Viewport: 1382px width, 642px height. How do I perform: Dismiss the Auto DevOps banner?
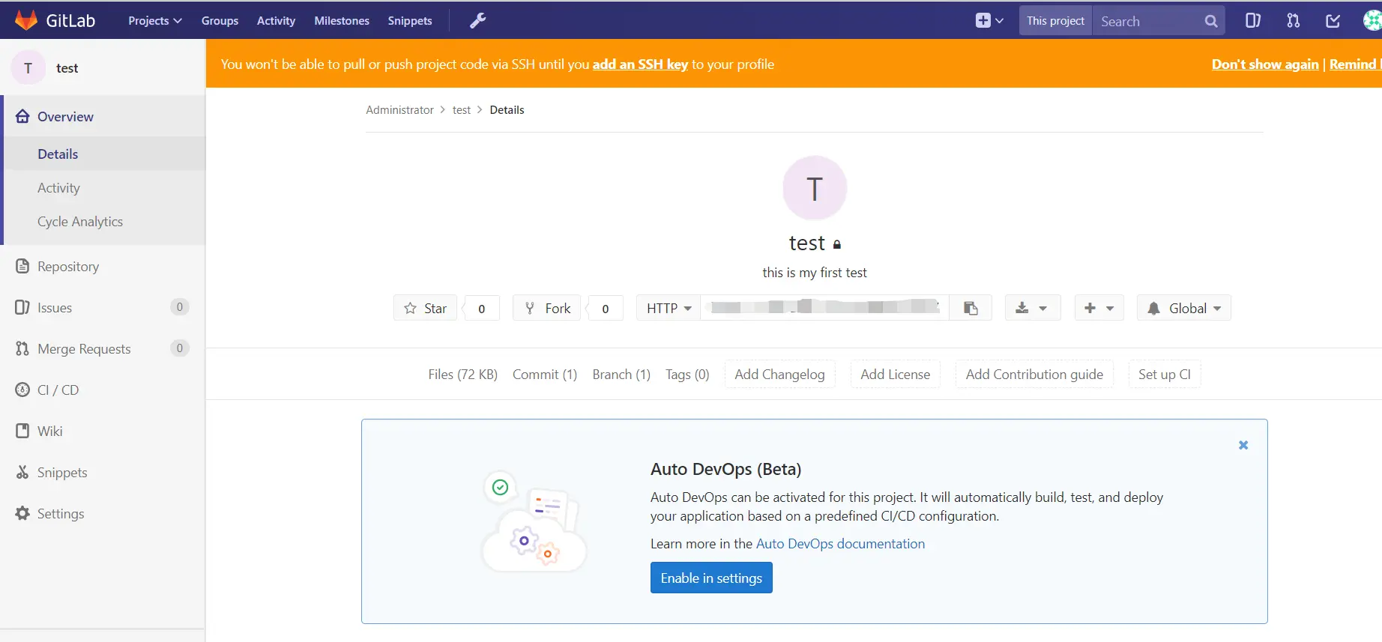point(1243,445)
